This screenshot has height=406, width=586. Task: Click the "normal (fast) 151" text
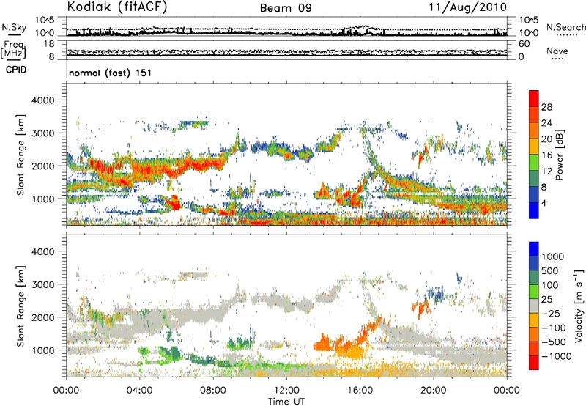111,73
